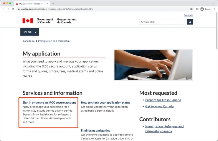Switch language to Français

[188, 15]
